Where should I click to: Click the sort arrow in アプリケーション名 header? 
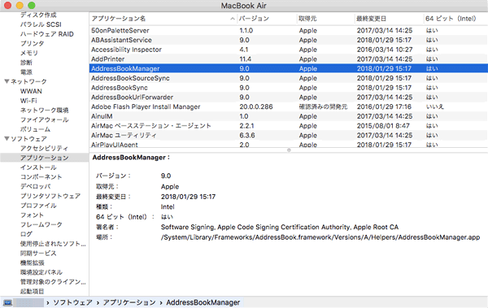[232, 19]
